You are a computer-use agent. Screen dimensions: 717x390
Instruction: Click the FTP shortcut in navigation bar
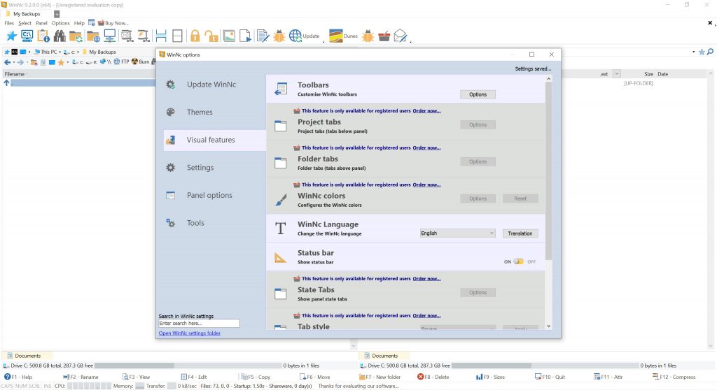tap(122, 62)
